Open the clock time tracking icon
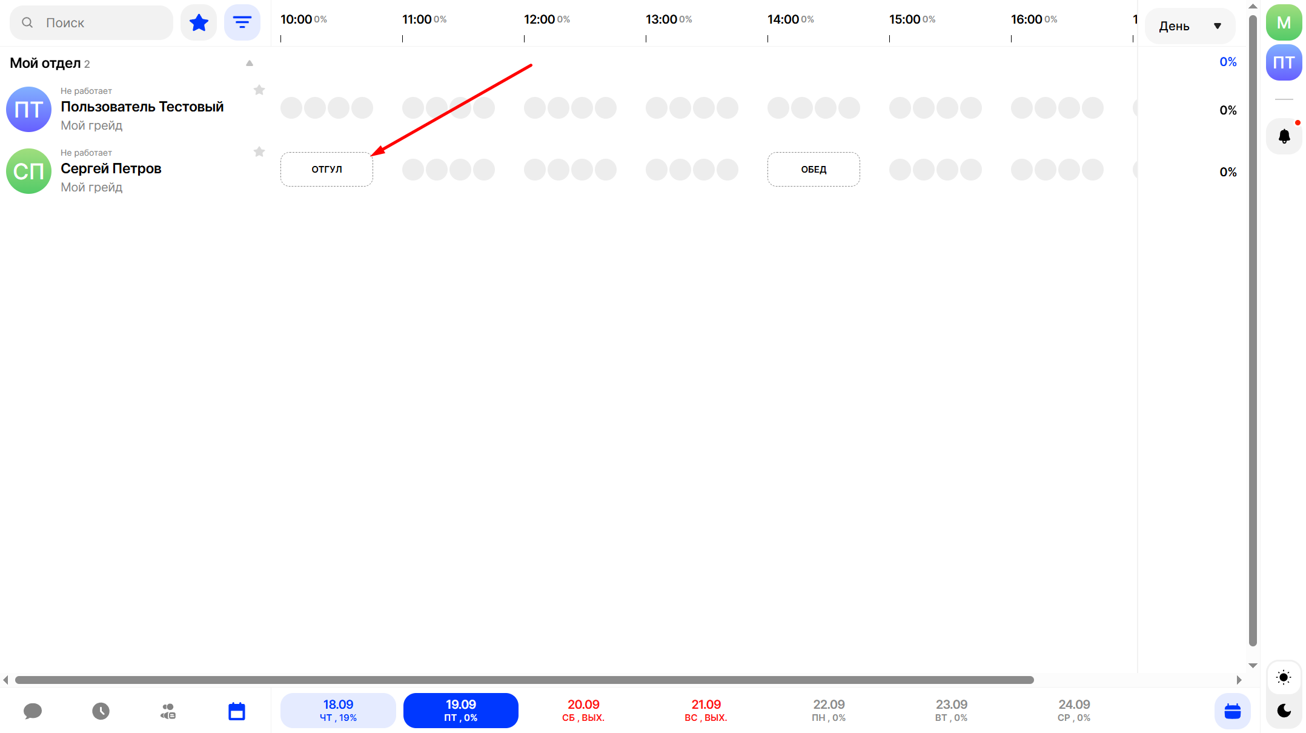 click(x=101, y=711)
